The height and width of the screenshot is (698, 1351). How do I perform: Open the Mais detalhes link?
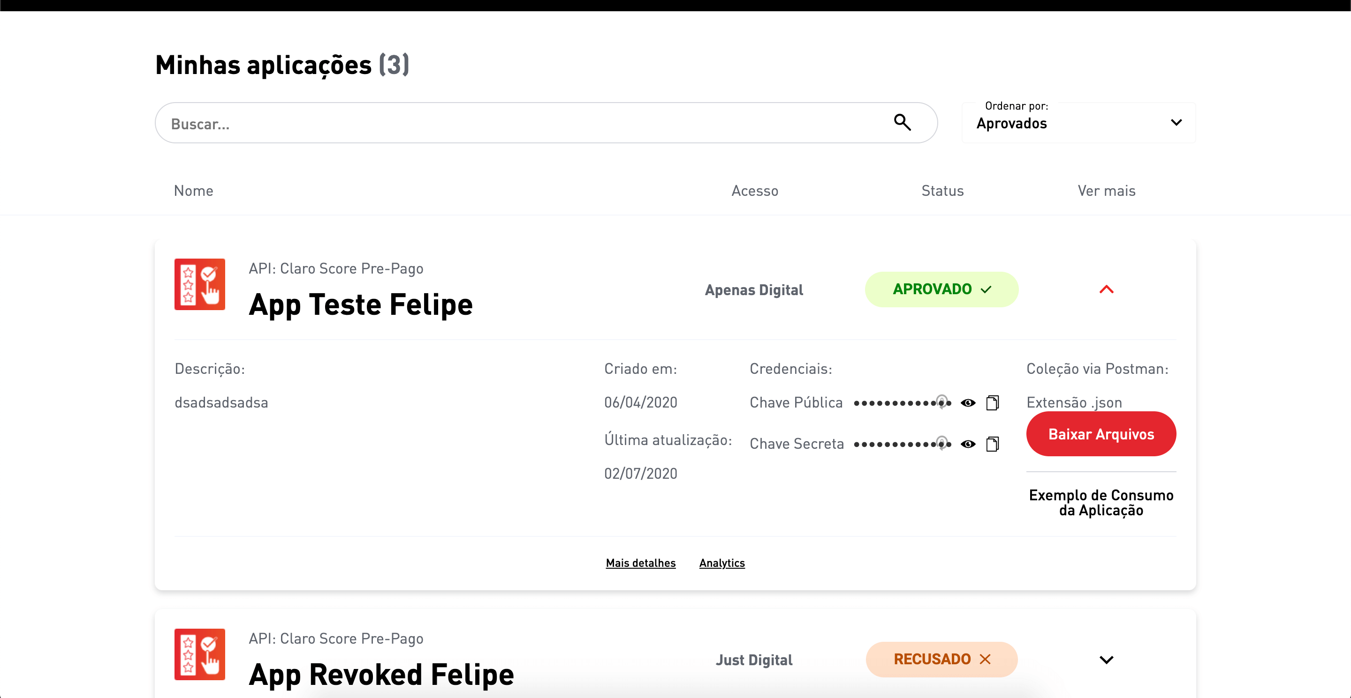(640, 563)
